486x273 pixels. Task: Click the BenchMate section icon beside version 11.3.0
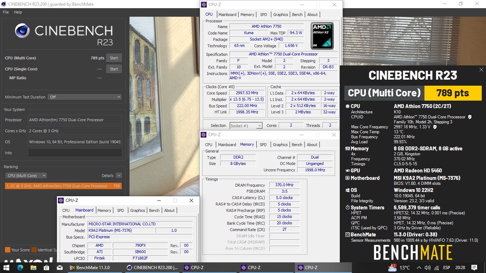click(347, 235)
